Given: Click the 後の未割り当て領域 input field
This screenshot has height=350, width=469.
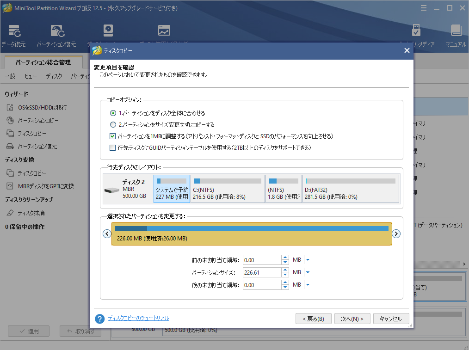Looking at the screenshot, I should pos(262,285).
